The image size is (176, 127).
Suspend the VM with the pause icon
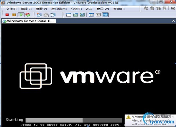14,15
